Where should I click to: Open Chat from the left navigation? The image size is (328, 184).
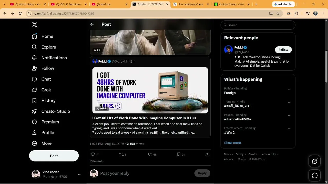click(41, 79)
